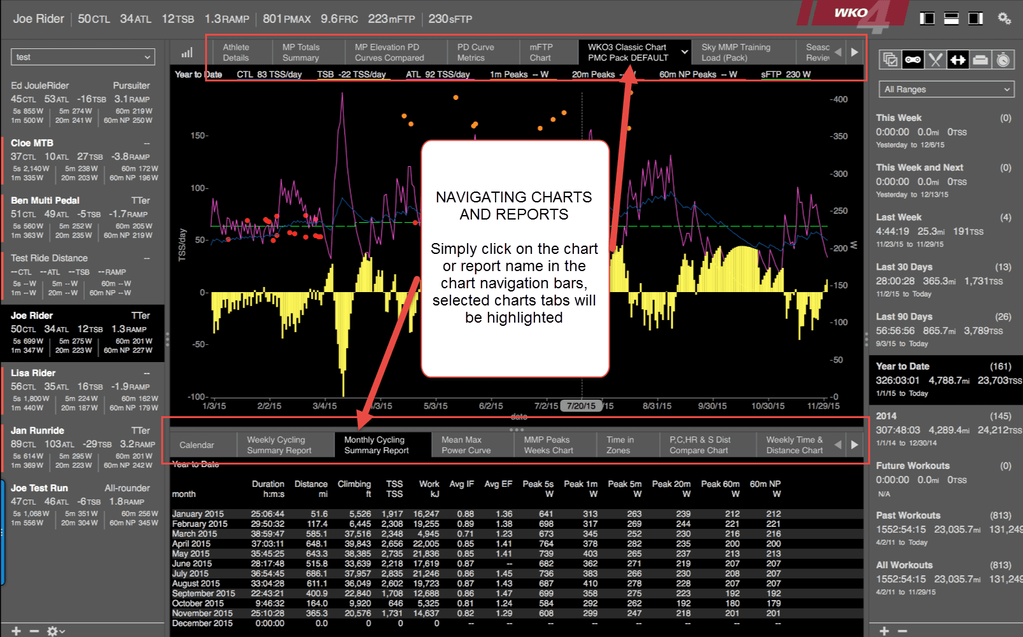Click the bar chart icon beside chart tabs
1023x637 pixels.
coord(187,52)
